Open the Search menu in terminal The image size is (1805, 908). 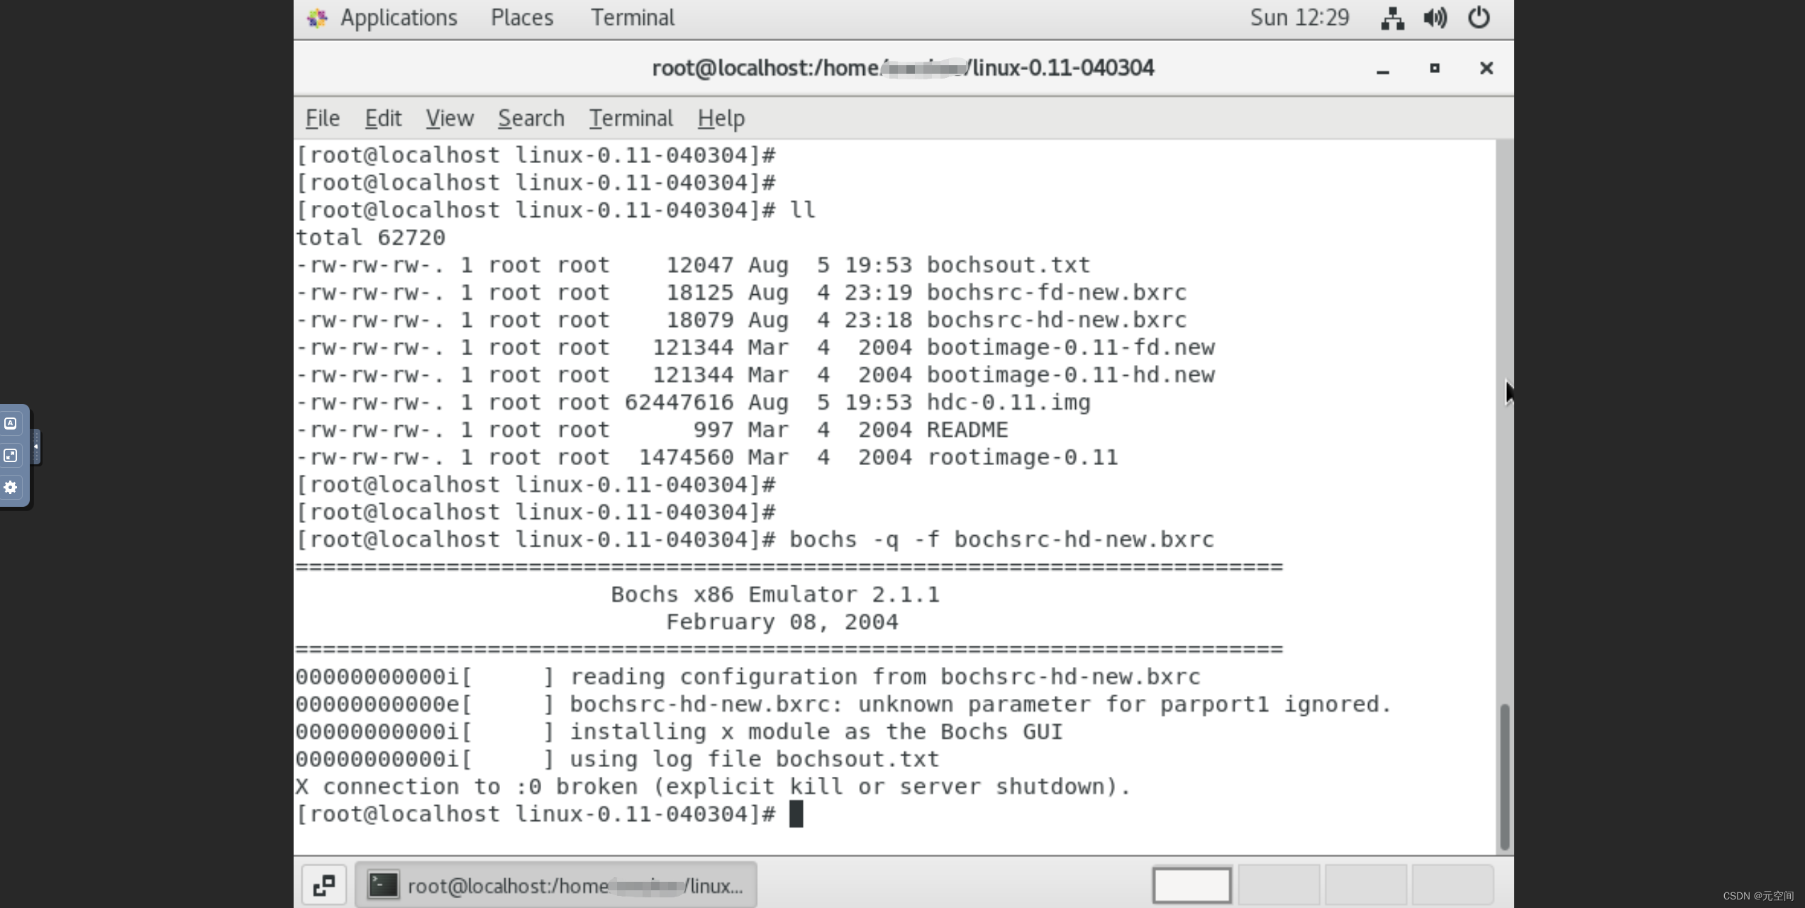tap(531, 118)
